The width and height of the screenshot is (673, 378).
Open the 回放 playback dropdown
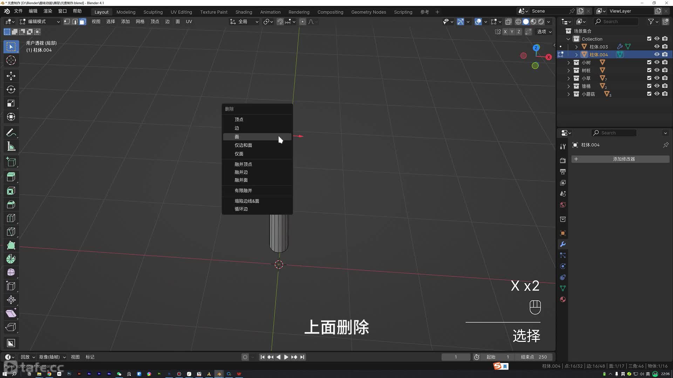pyautogui.click(x=28, y=357)
